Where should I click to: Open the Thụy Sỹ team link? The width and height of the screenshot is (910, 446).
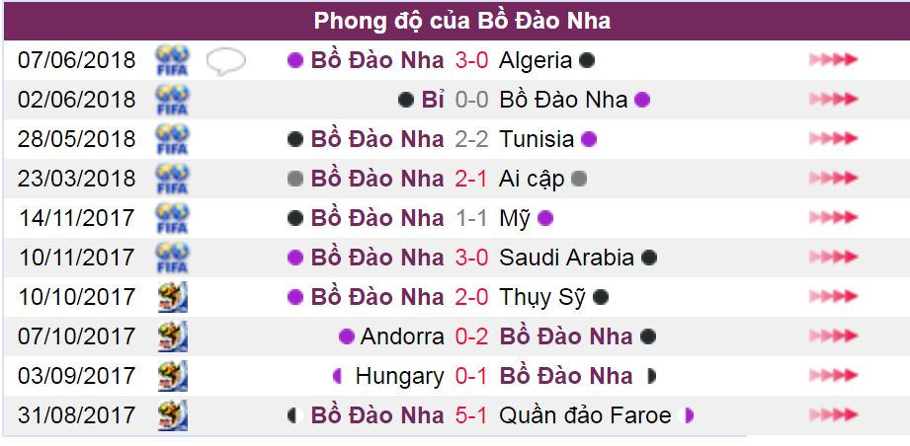pos(542,298)
